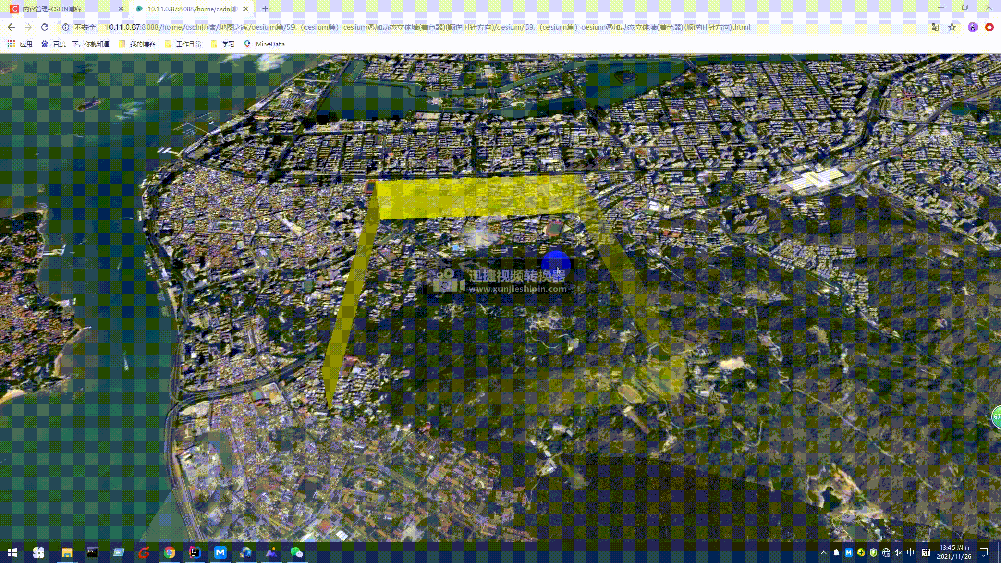The image size is (1001, 563).
Task: Toggle the muted volume speaker icon
Action: pyautogui.click(x=898, y=553)
